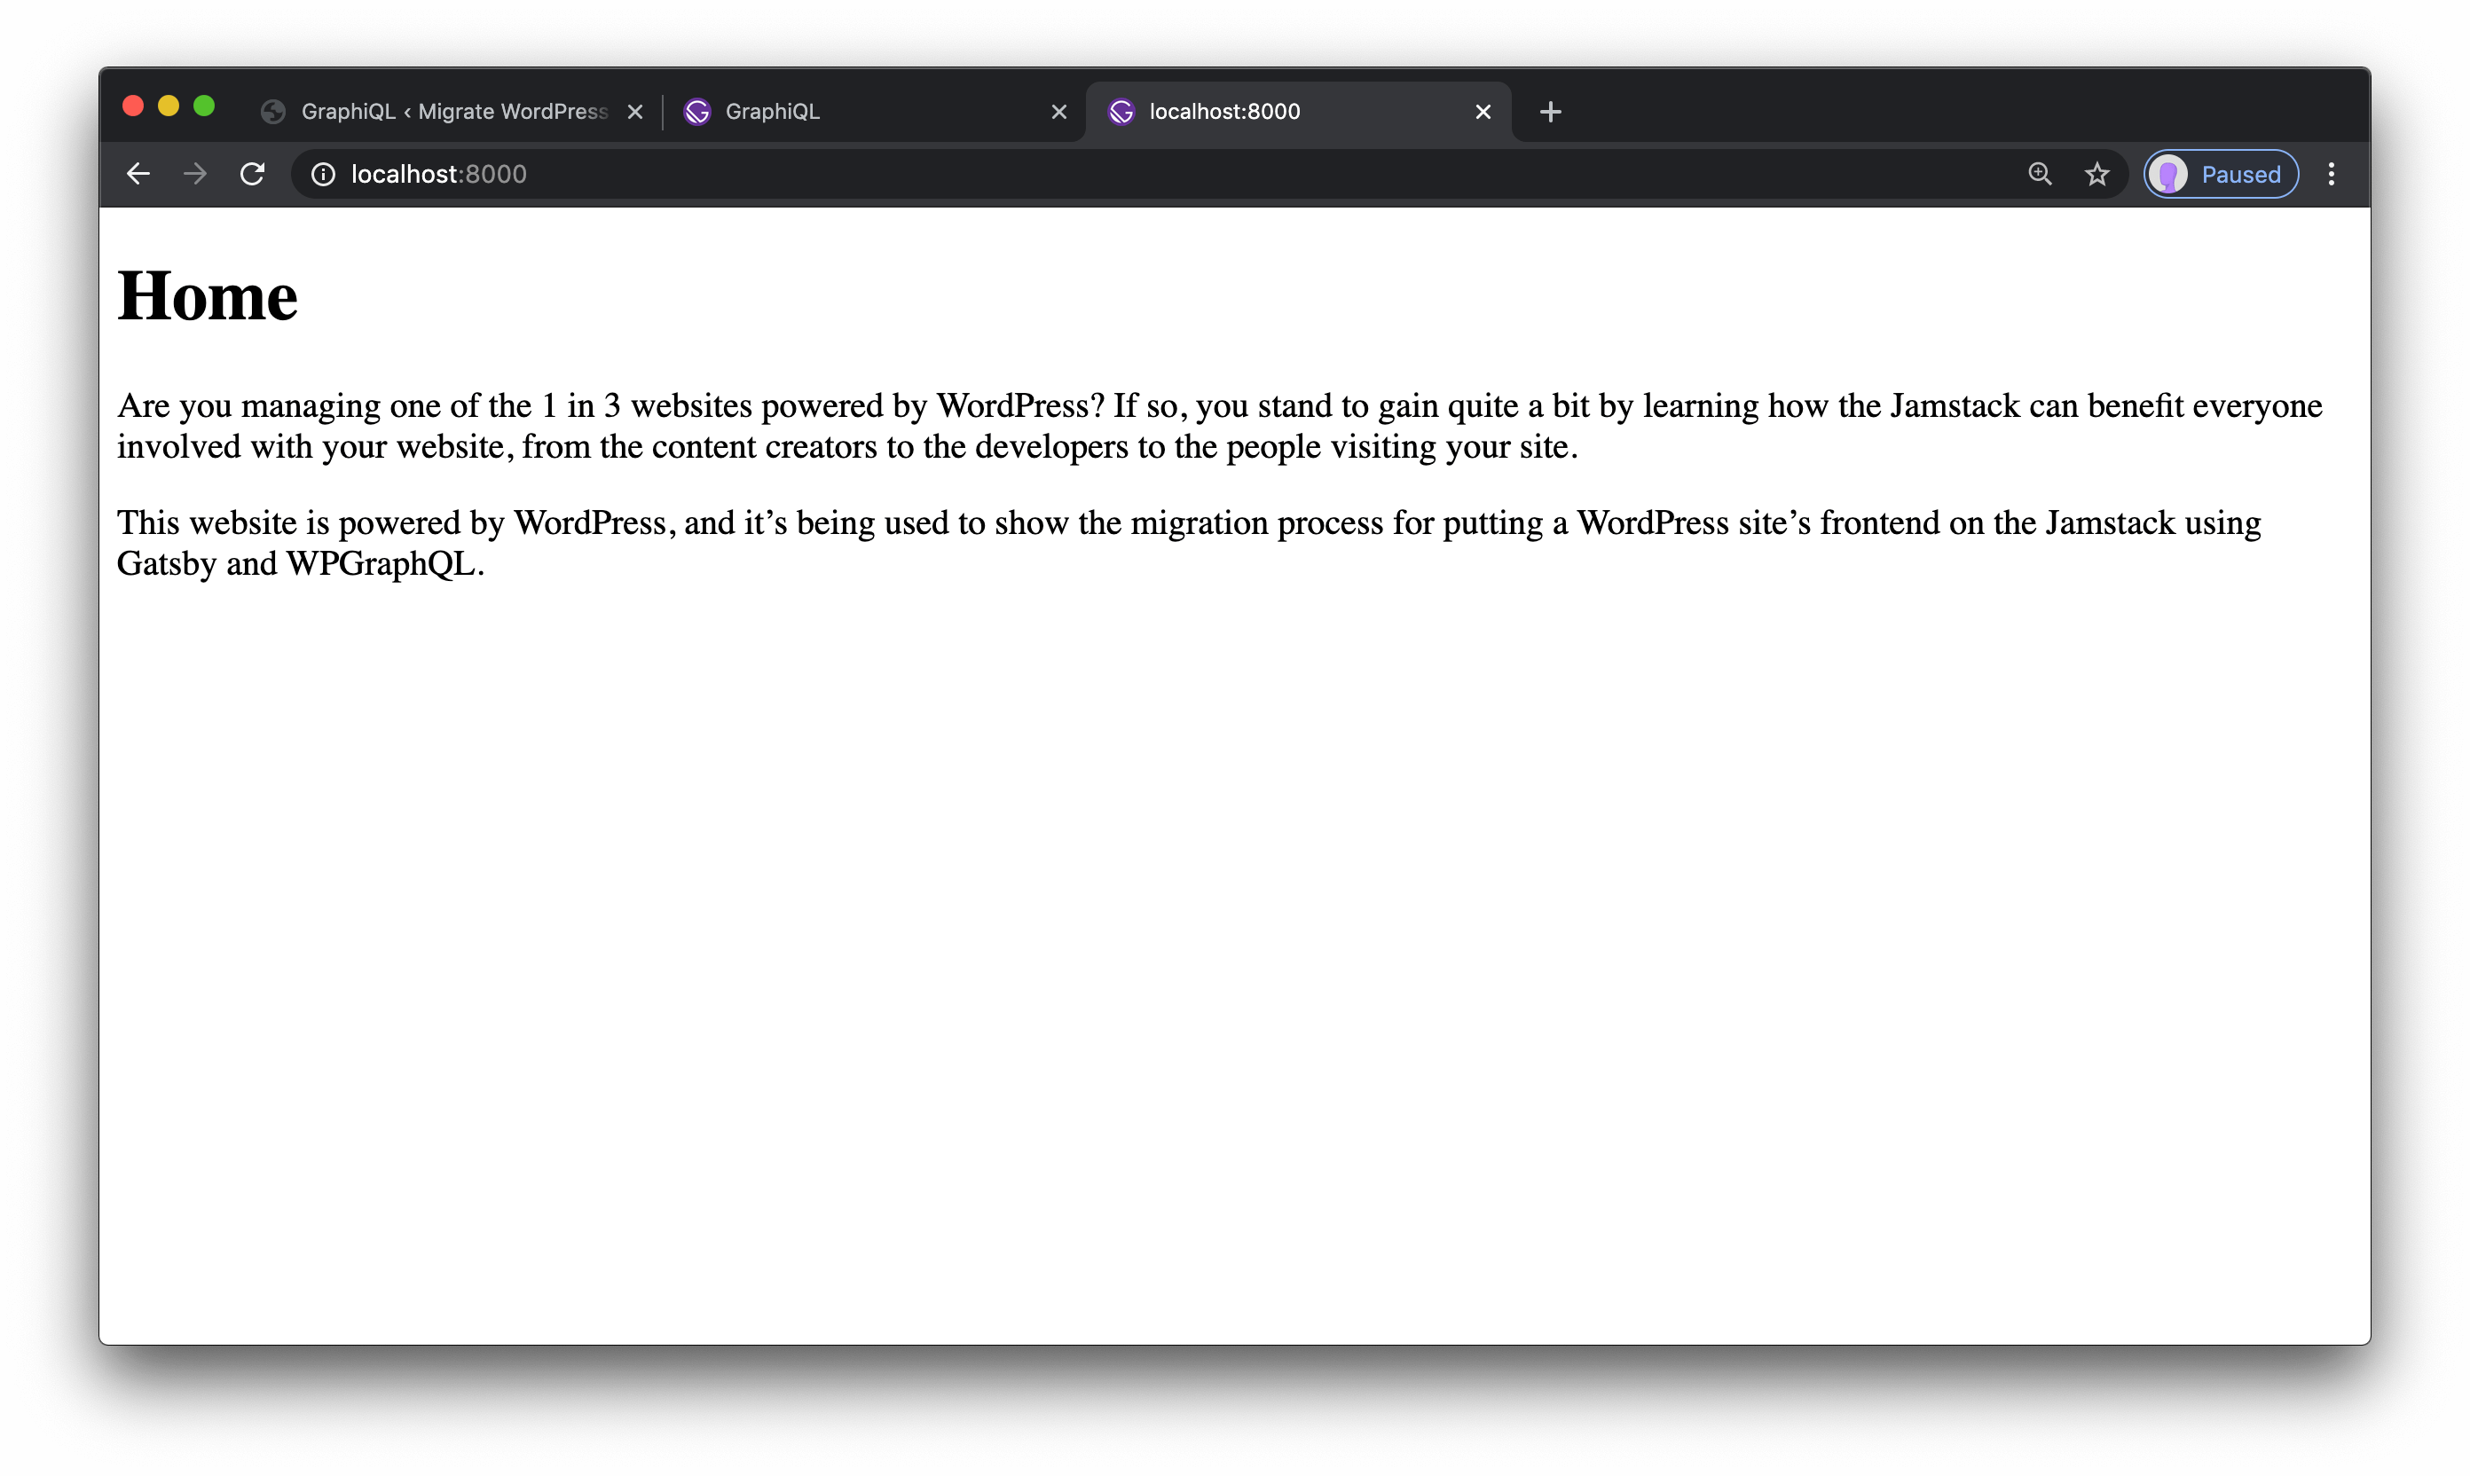Click the GraphiQL favicon on the second tab

pyautogui.click(x=697, y=112)
